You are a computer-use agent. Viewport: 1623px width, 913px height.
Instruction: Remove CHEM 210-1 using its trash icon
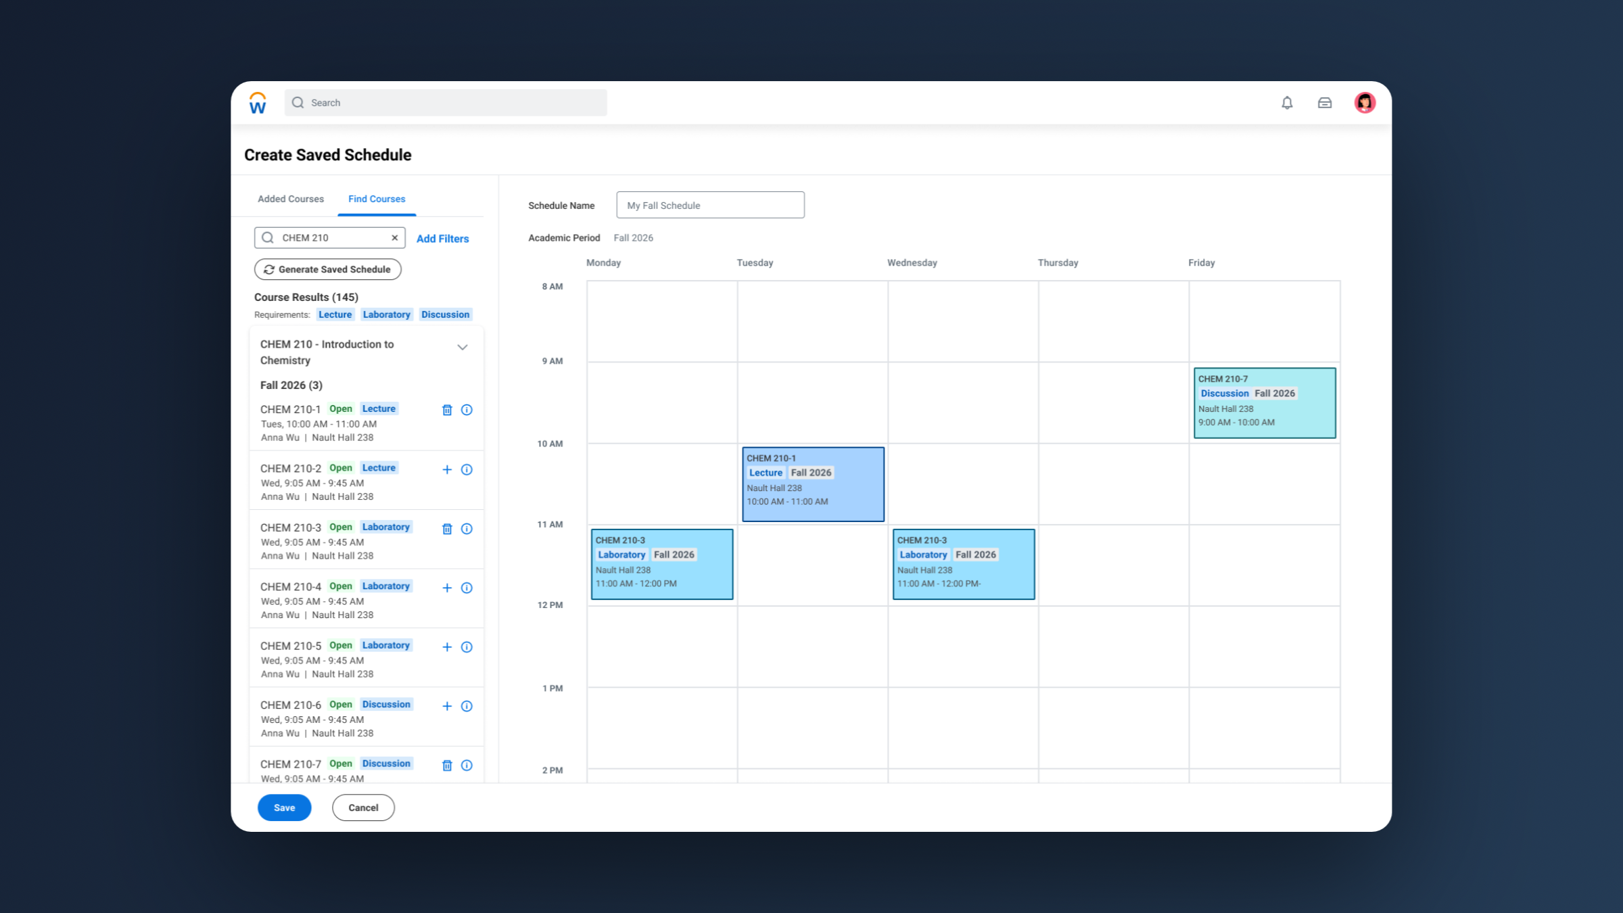(x=447, y=409)
